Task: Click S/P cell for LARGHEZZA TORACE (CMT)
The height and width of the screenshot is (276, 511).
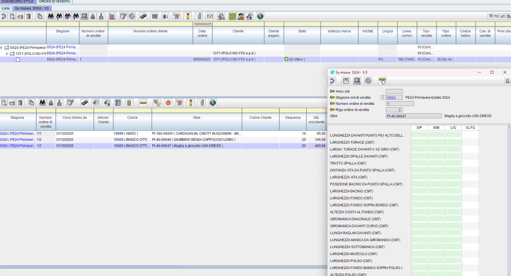Action: [419, 142]
